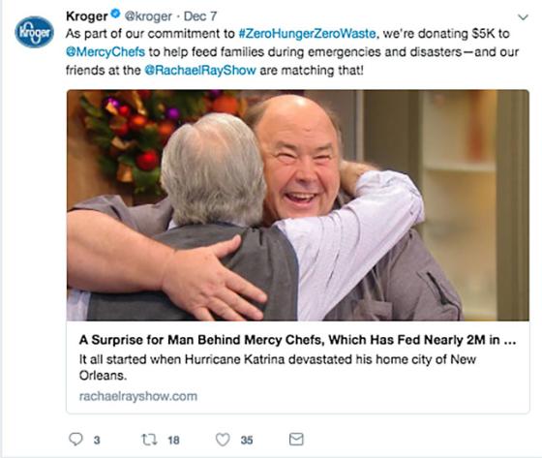Click the verified badge next to Kroger

pos(116,15)
